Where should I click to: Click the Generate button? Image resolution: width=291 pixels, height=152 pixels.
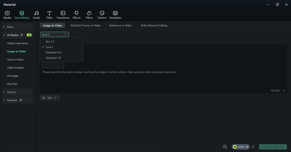pos(273,147)
